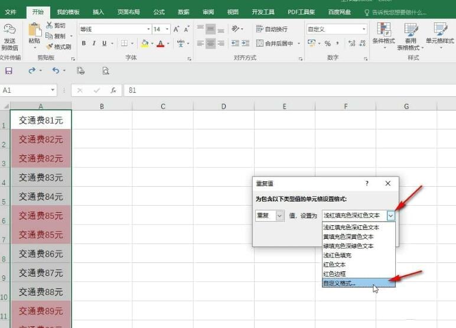This screenshot has height=328, width=456.
Task: Toggle Wrap Text (自动换行)
Action: (x=272, y=29)
